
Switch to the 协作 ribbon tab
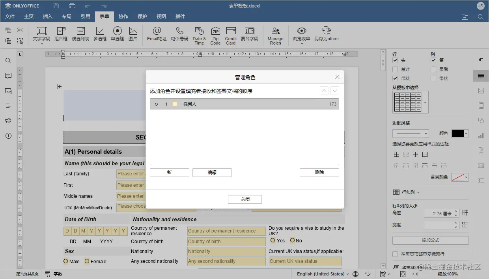click(123, 16)
